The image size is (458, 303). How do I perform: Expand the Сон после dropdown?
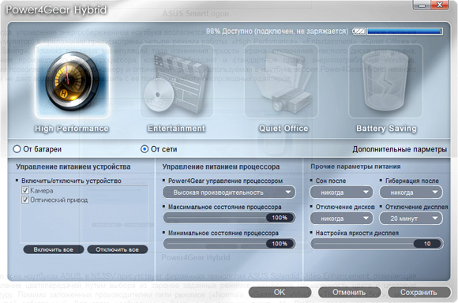click(341, 193)
